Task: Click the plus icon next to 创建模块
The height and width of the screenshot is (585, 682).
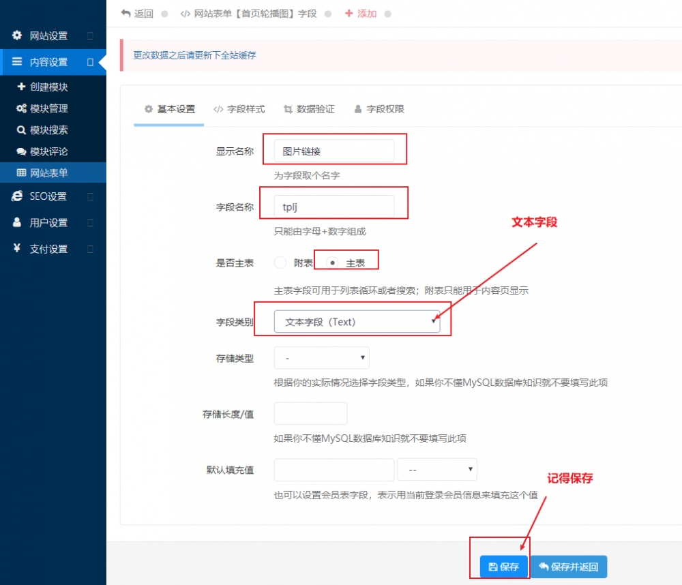Action: coord(21,87)
